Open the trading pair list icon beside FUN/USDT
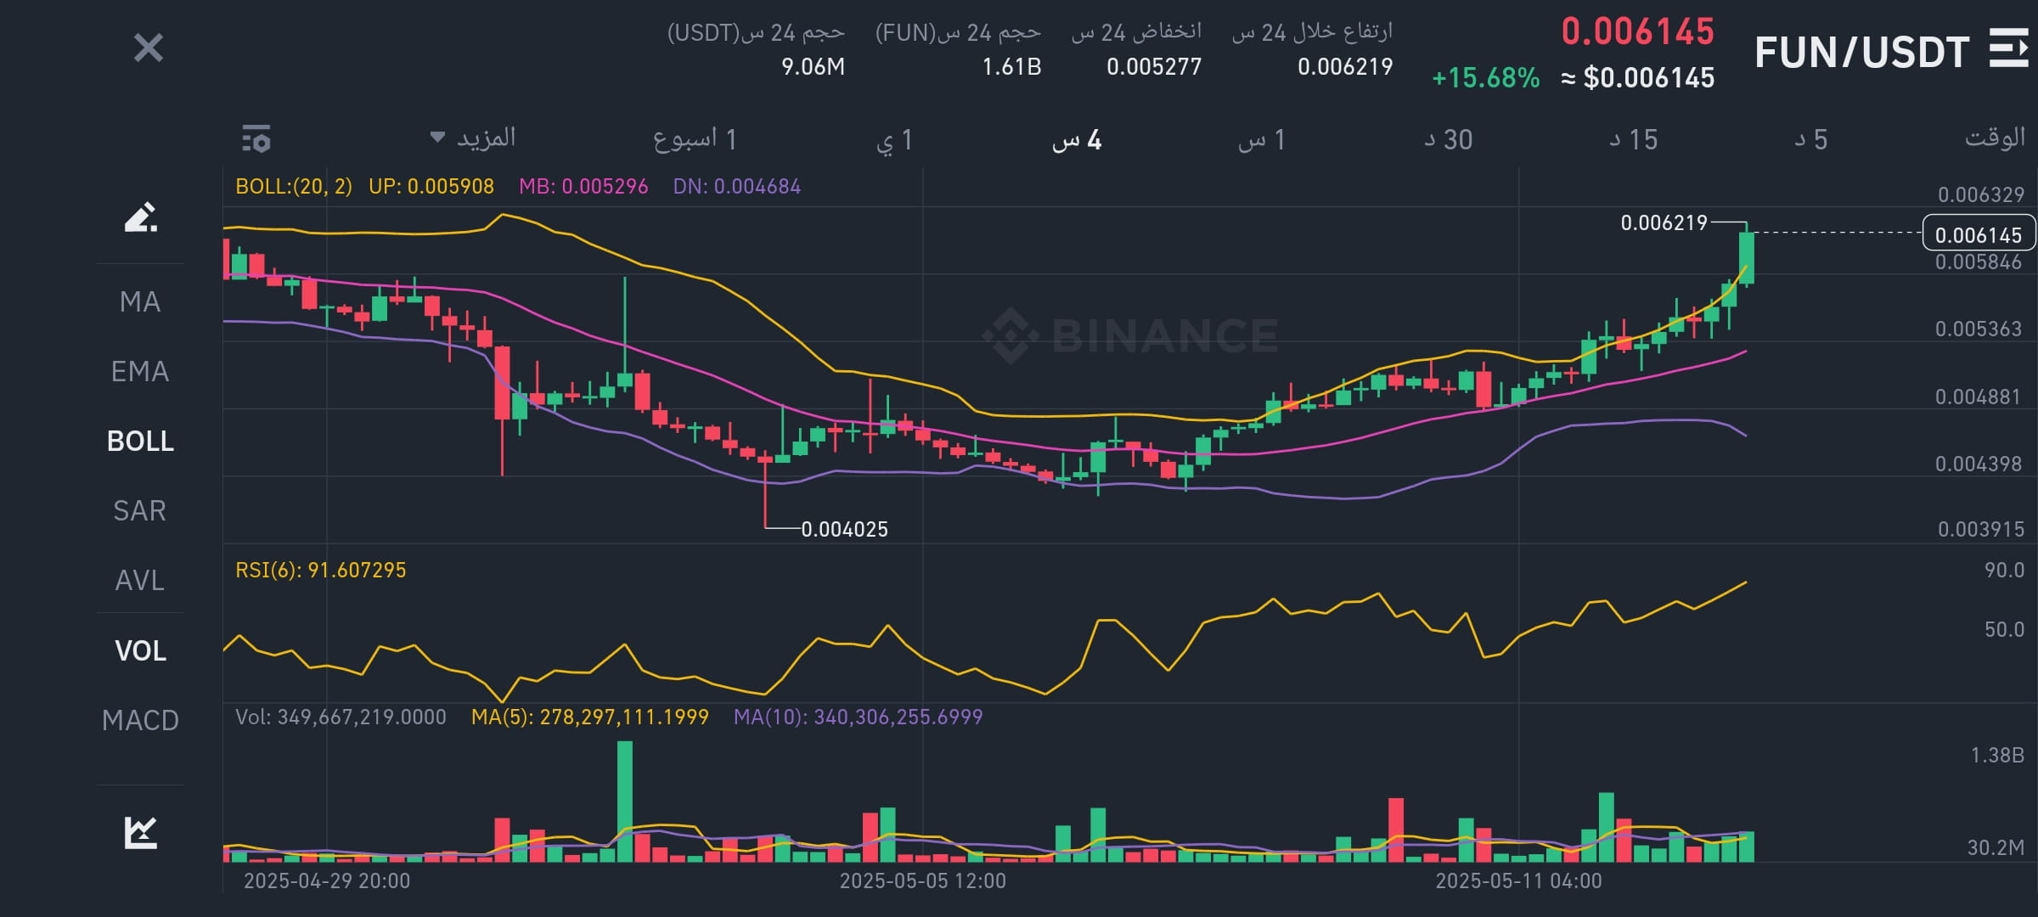2038x917 pixels. tap(2008, 48)
